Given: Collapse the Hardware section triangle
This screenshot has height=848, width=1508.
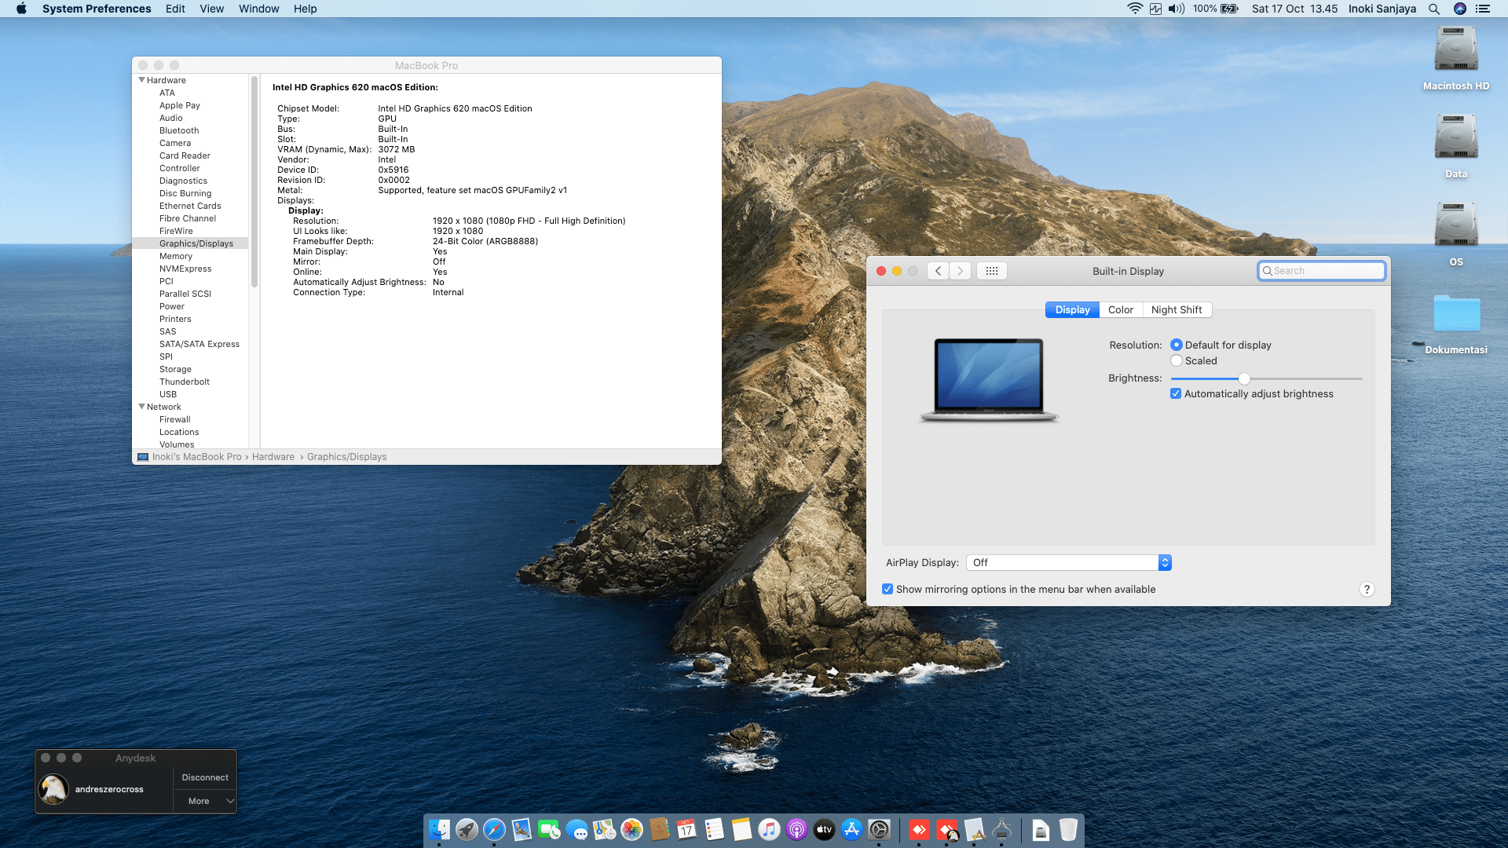Looking at the screenshot, I should pos(142,80).
